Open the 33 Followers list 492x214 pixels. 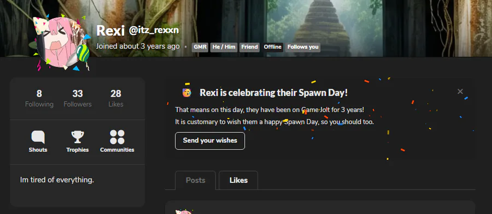coord(78,98)
